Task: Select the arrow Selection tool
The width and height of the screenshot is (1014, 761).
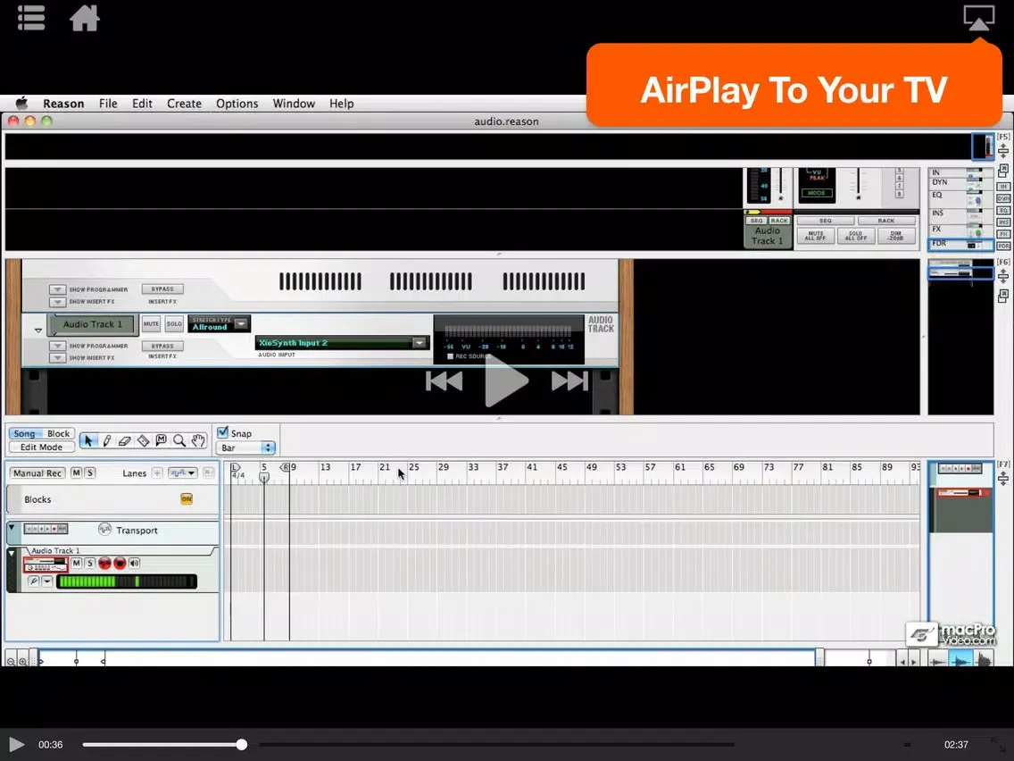Action: pyautogui.click(x=88, y=440)
